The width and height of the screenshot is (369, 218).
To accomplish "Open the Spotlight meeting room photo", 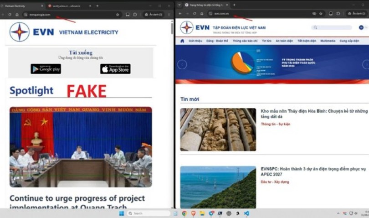I will click(x=81, y=147).
